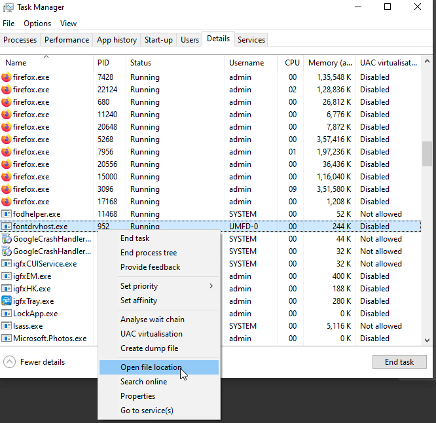Click the igfxHK.exe process icon
Viewport: 436px width, 423px height.
[7, 289]
